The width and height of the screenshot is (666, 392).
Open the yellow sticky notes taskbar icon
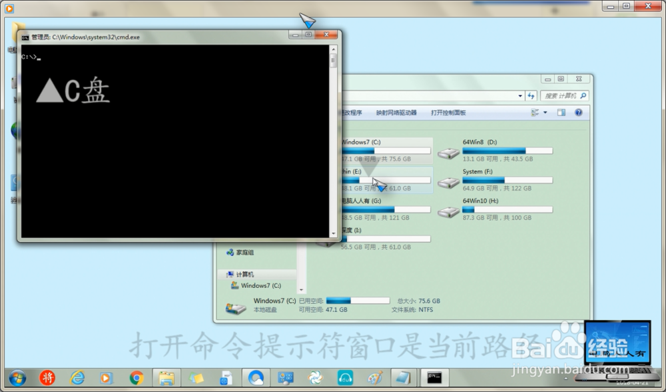pyautogui.click(x=196, y=377)
